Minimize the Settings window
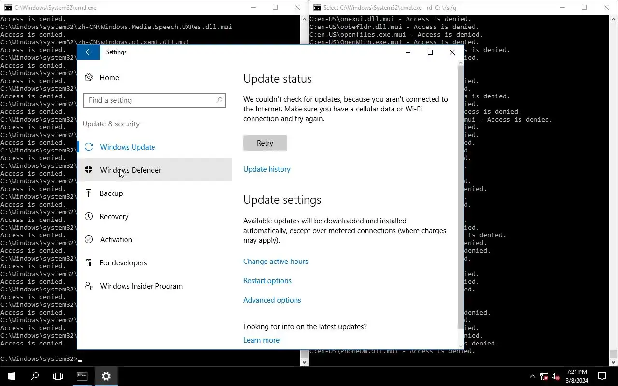Viewport: 618px width, 386px height. point(408,52)
